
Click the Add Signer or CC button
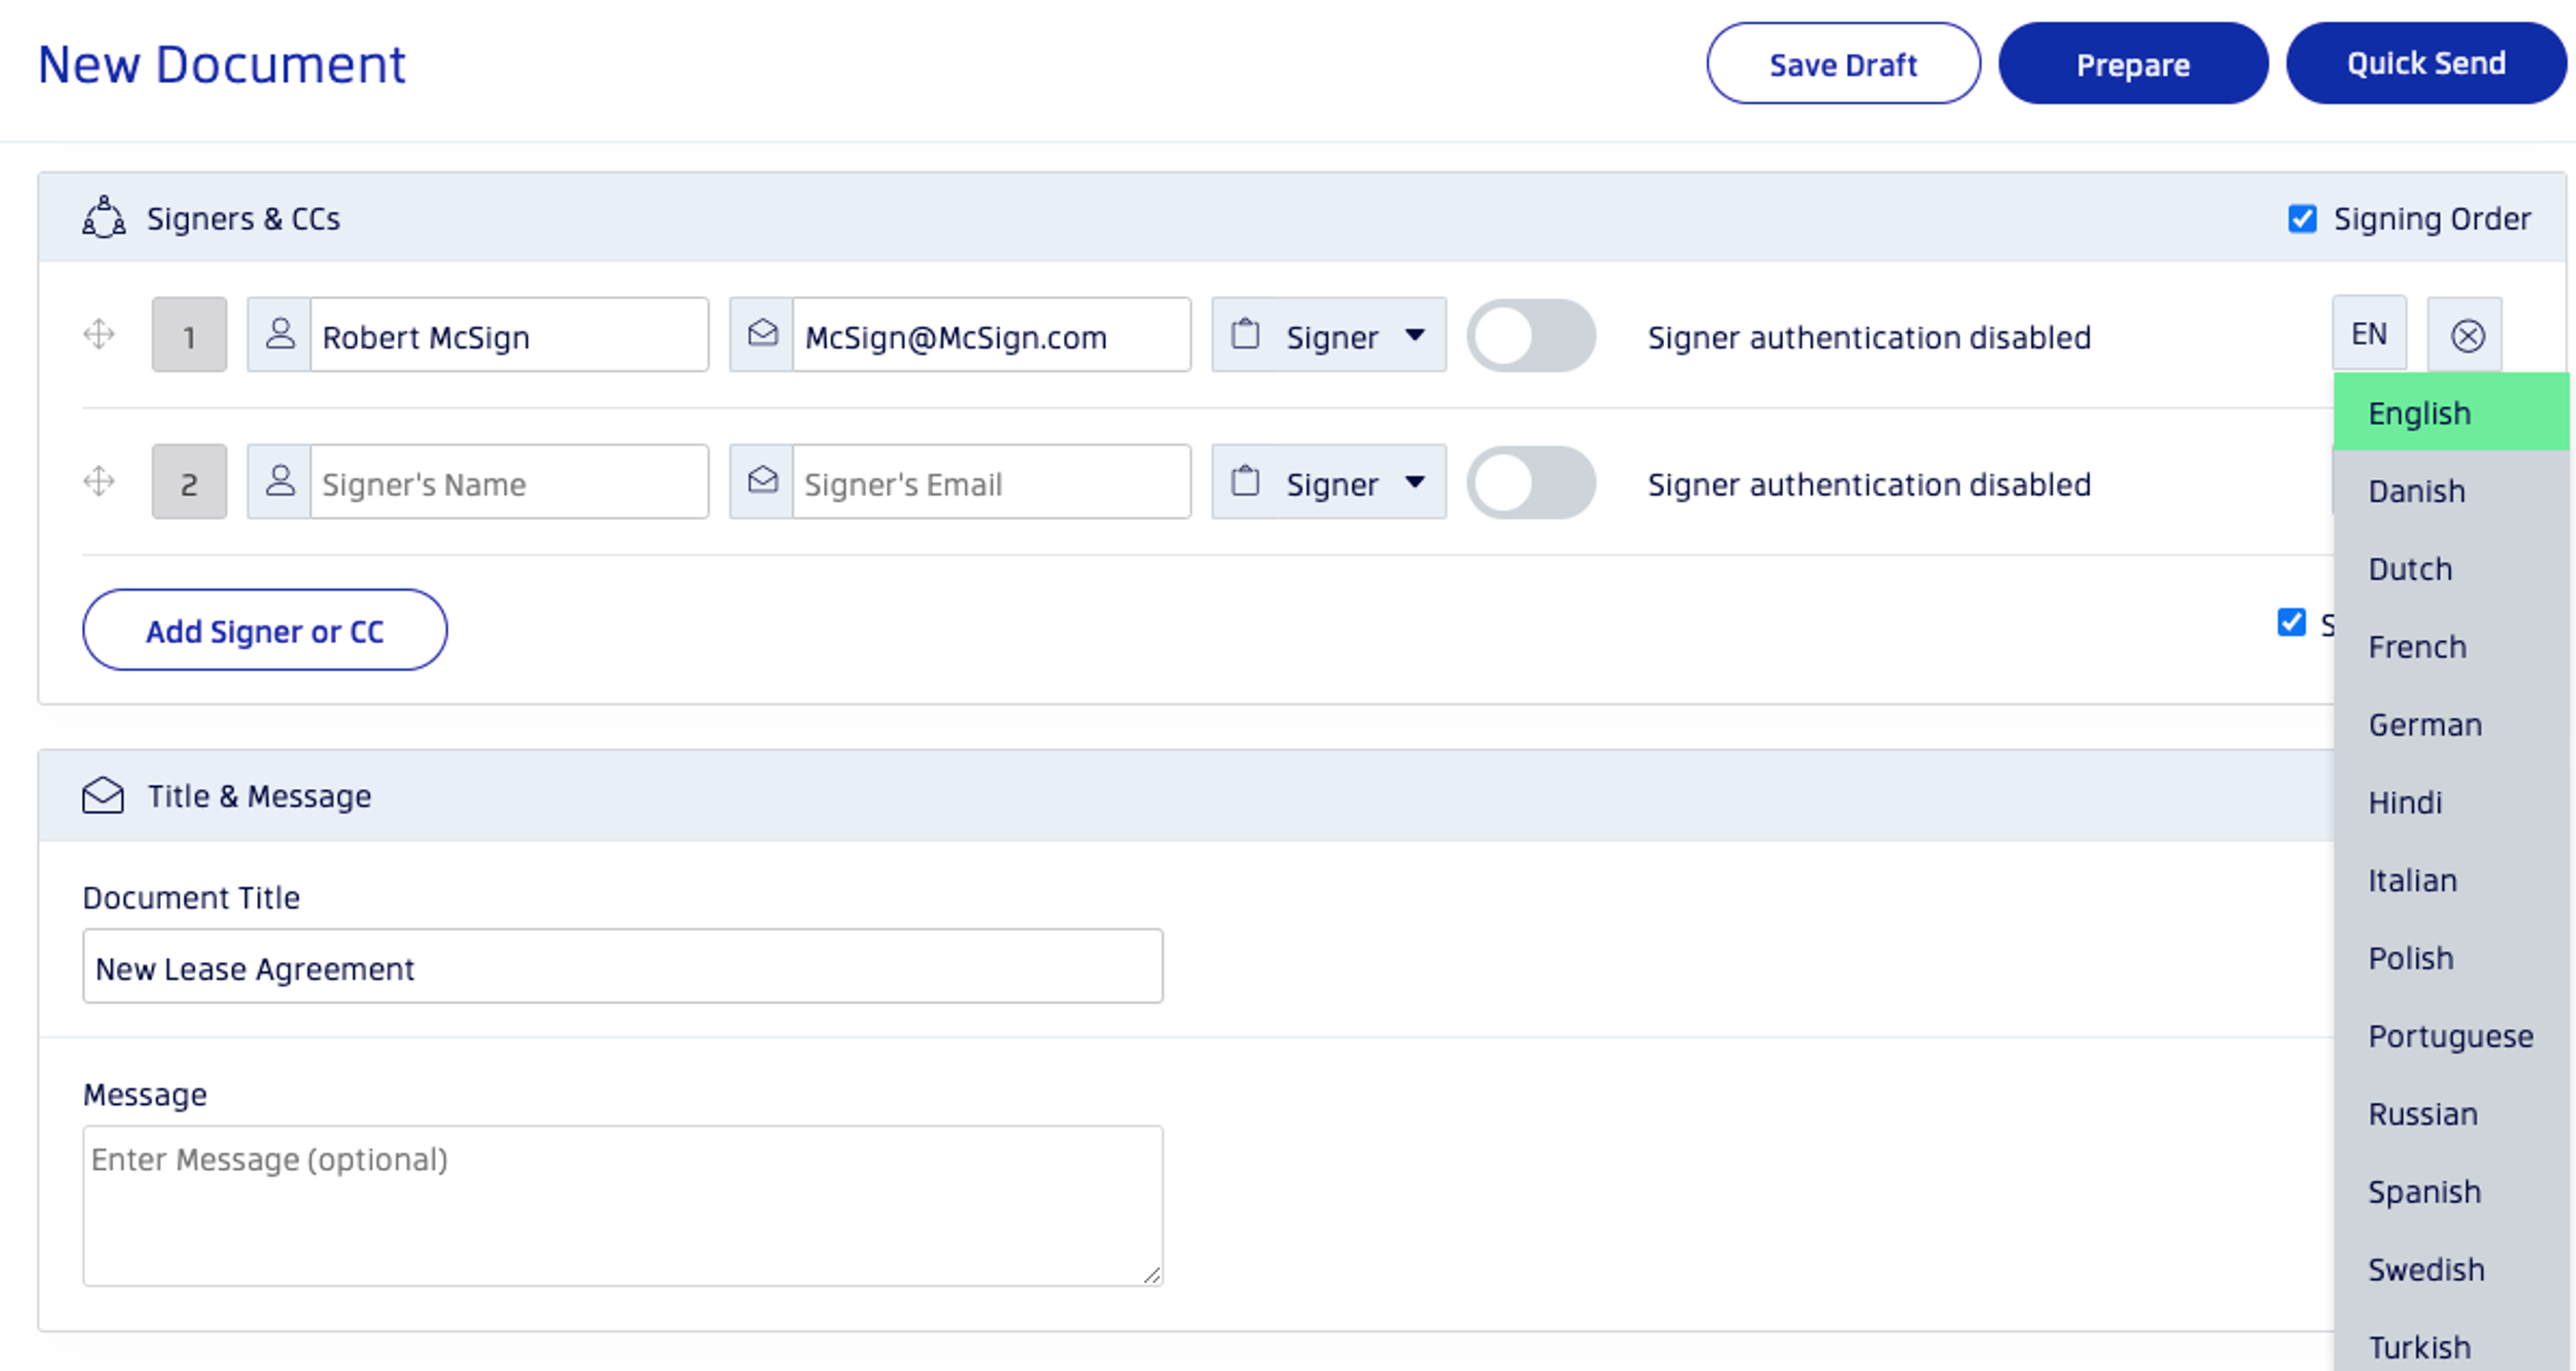pyautogui.click(x=266, y=630)
